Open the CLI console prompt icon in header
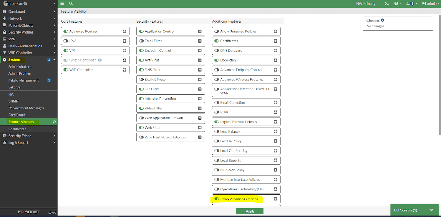The width and height of the screenshot is (441, 217). click(387, 3)
